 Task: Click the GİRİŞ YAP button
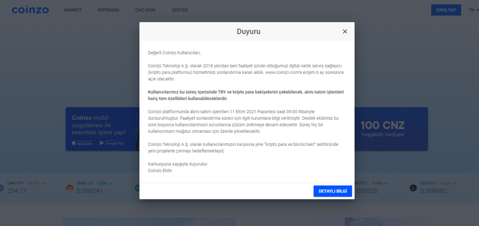click(446, 10)
